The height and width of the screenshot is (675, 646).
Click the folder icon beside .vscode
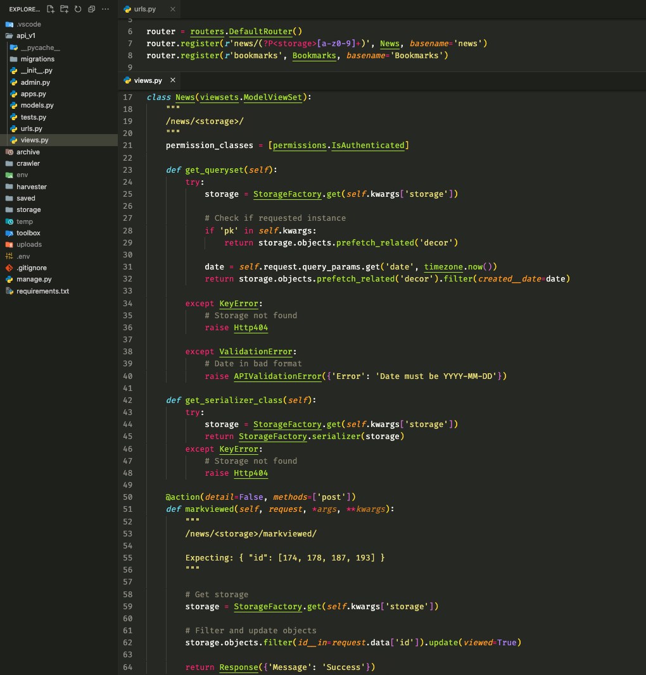9,24
